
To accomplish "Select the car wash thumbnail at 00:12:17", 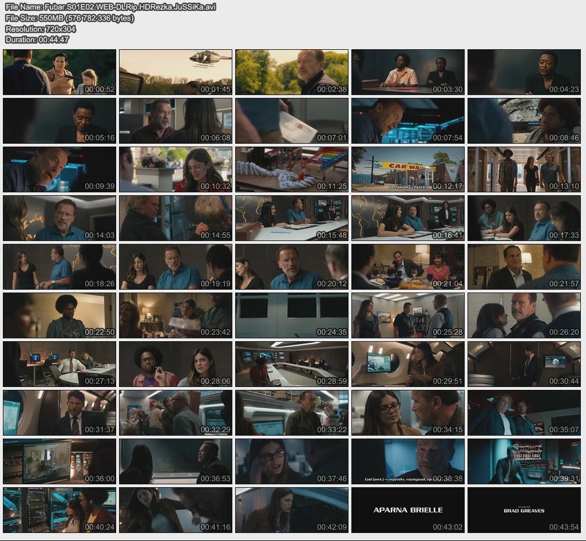I will click(x=407, y=169).
